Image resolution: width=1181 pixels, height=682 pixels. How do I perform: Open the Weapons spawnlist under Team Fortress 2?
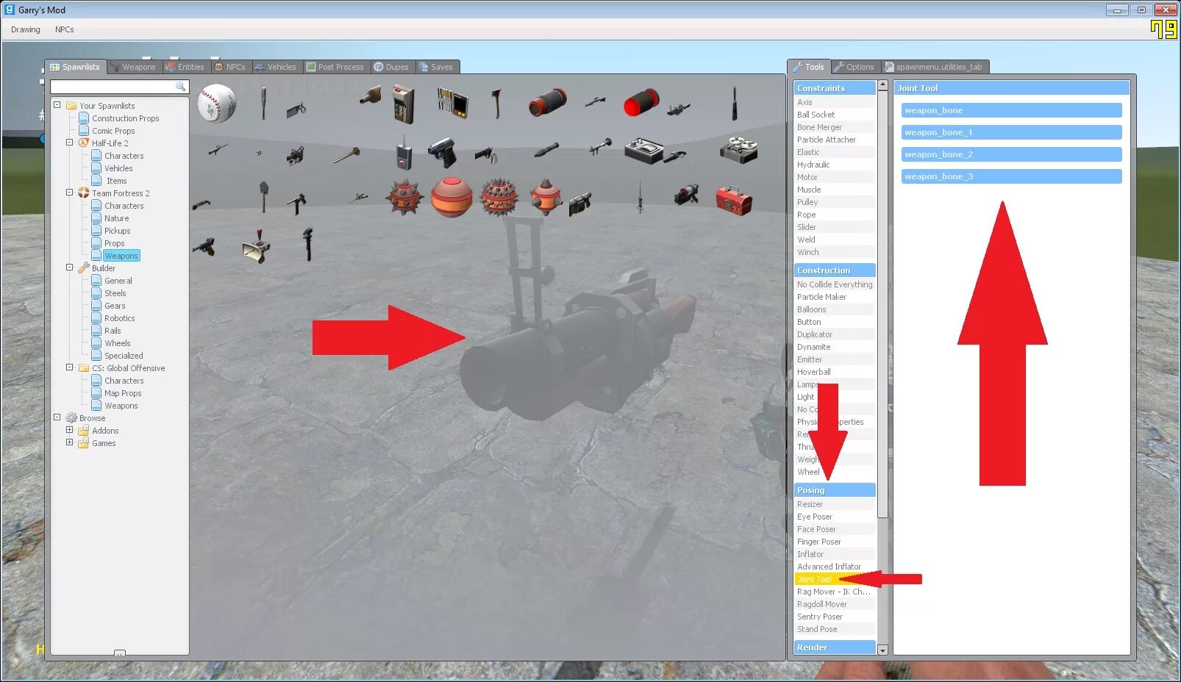pos(121,256)
